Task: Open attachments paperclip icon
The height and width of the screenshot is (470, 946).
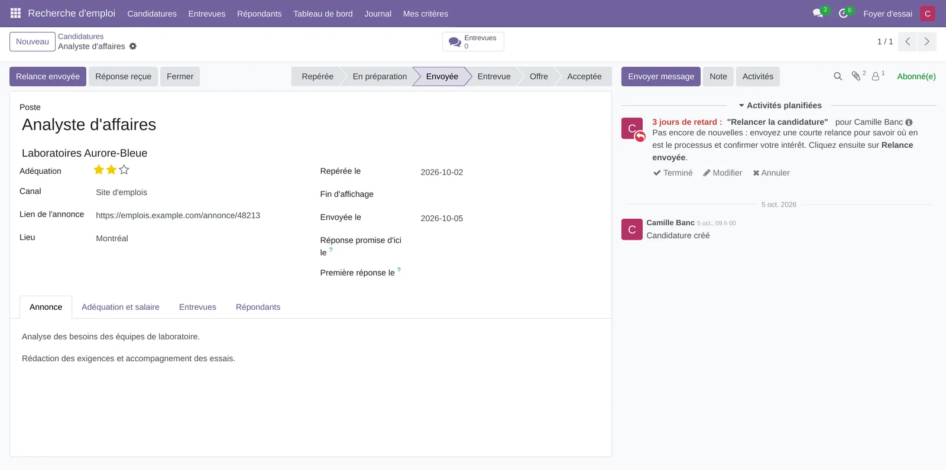Action: (x=856, y=76)
